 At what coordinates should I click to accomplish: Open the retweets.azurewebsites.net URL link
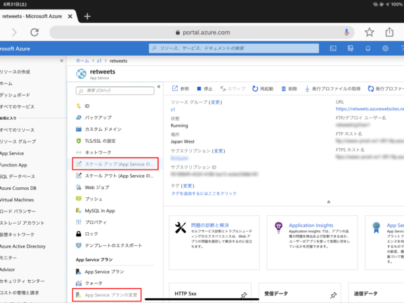click(370, 108)
